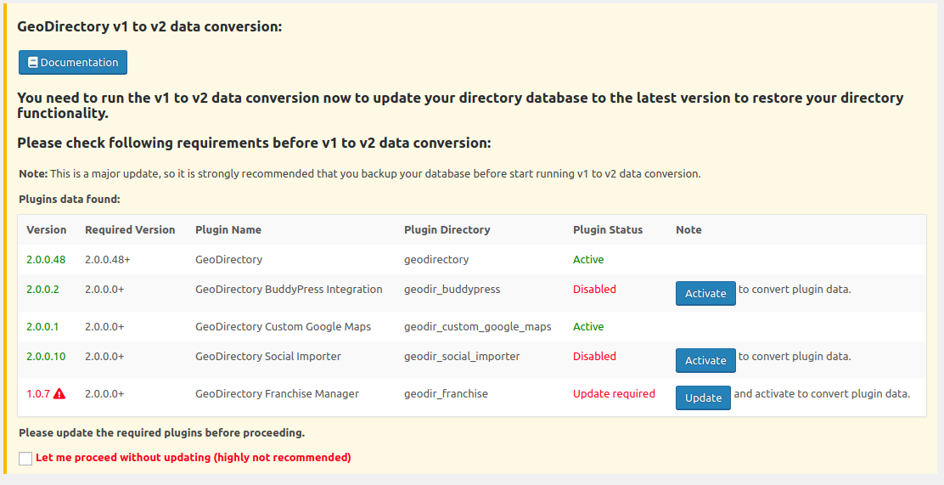Click the geodir_custom_google_maps directory text
This screenshot has width=944, height=485.
pyautogui.click(x=478, y=326)
